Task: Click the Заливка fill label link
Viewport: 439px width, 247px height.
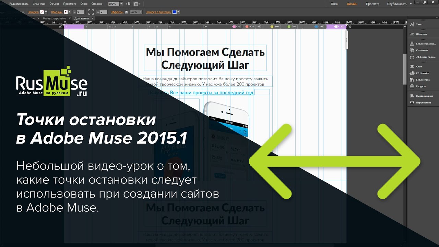Action: [34, 12]
